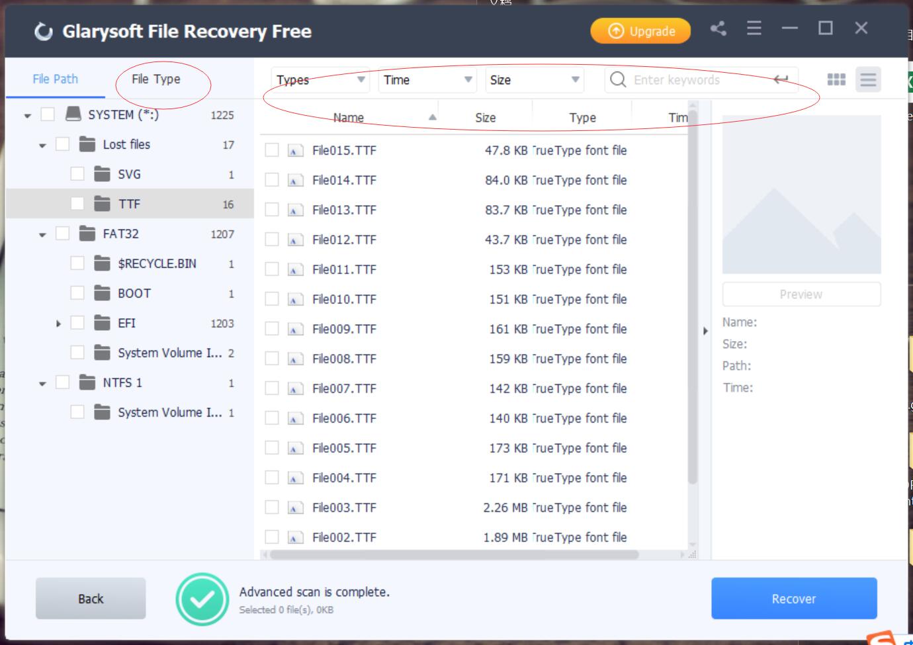Click the Lost files folder icon
913x645 pixels.
(x=87, y=144)
